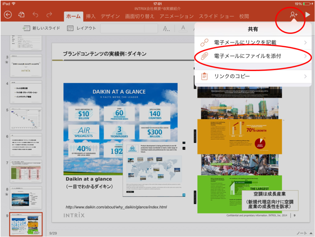Open the file options icon
The width and height of the screenshot is (315, 237).
(21, 15)
